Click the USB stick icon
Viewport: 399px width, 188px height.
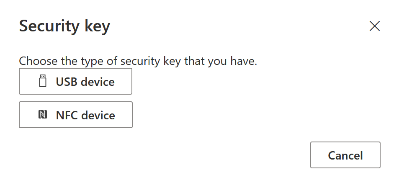[x=42, y=81]
